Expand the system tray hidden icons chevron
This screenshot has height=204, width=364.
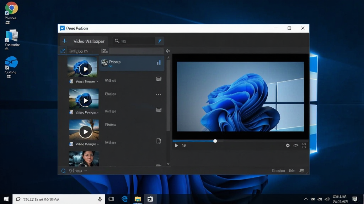(x=306, y=199)
